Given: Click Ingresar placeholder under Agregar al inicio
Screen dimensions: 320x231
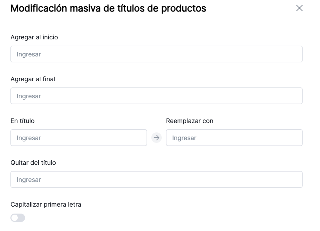Looking at the screenshot, I should [29, 54].
